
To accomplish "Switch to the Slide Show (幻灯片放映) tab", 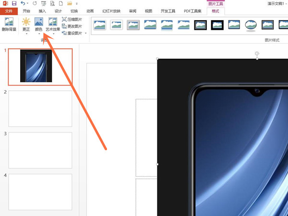I will (111, 11).
